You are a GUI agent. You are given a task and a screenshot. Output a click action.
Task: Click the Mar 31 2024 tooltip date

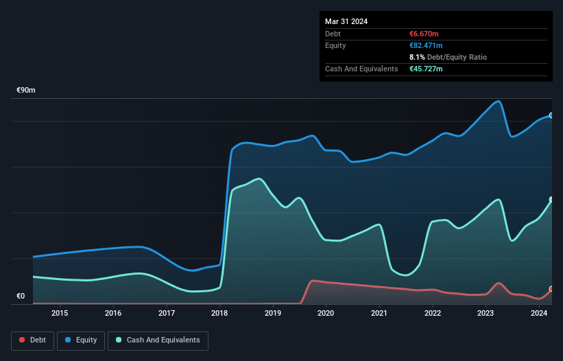(x=346, y=21)
